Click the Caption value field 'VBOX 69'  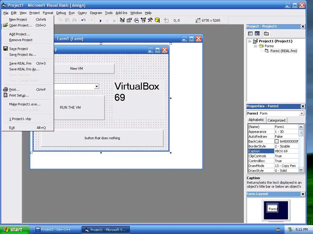[286, 151]
